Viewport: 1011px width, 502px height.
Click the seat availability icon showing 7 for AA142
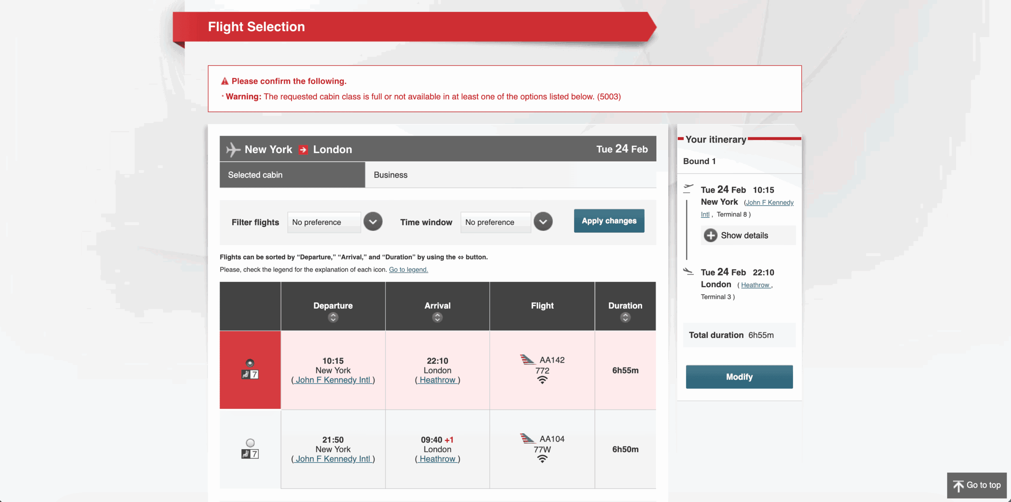coord(250,375)
